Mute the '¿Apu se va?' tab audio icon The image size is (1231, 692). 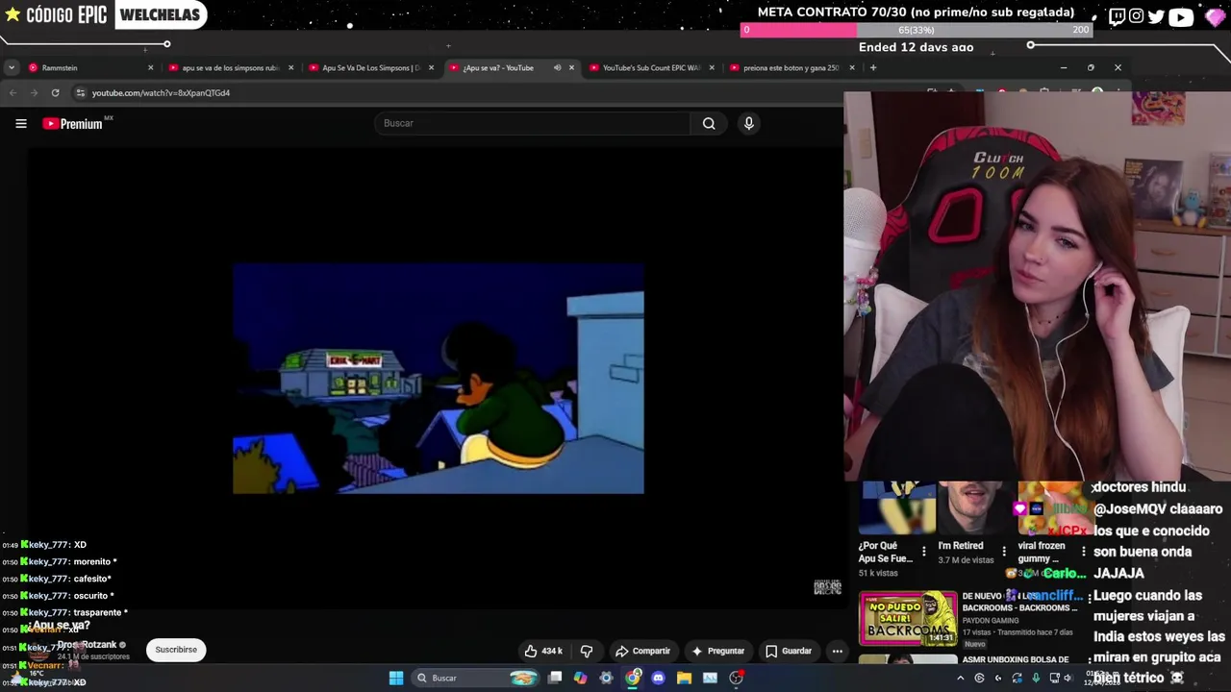[557, 67]
